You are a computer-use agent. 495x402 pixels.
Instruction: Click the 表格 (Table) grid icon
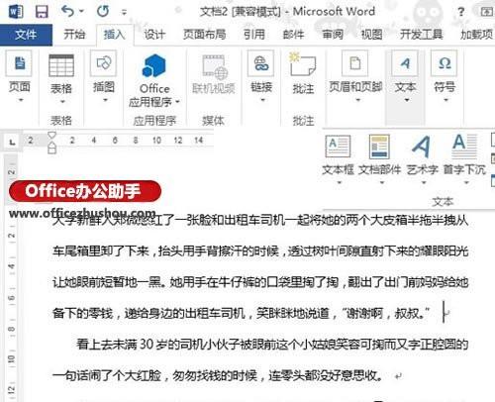click(61, 65)
